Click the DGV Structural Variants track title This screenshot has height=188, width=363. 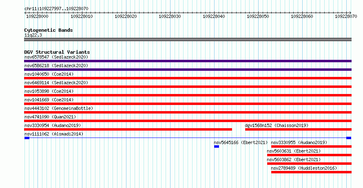coord(57,52)
